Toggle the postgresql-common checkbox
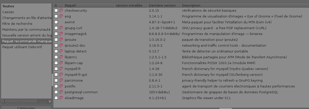The height and width of the screenshot is (109, 309). point(56,92)
